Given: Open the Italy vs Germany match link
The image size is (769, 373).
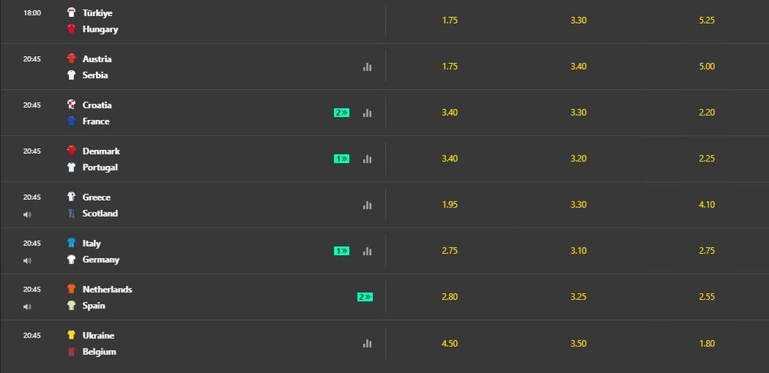Looking at the screenshot, I should point(101,251).
